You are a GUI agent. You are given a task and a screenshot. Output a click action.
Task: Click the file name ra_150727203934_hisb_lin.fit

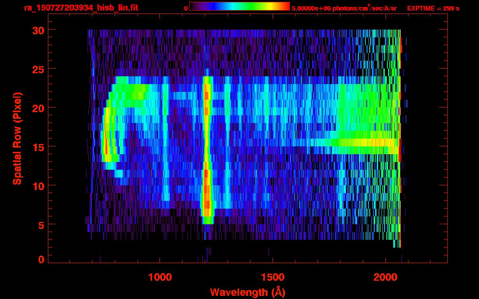click(81, 8)
